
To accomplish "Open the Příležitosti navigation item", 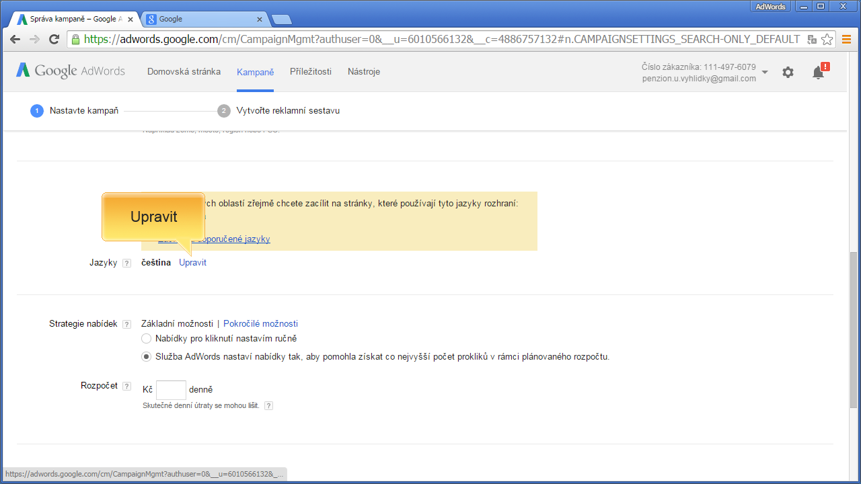I will click(x=311, y=71).
